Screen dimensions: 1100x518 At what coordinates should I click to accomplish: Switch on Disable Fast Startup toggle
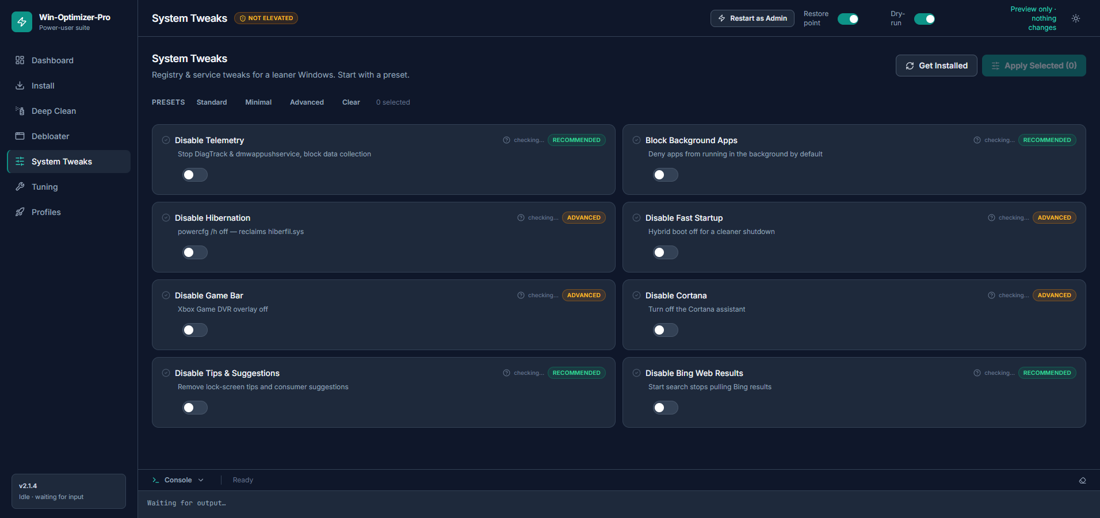(666, 252)
